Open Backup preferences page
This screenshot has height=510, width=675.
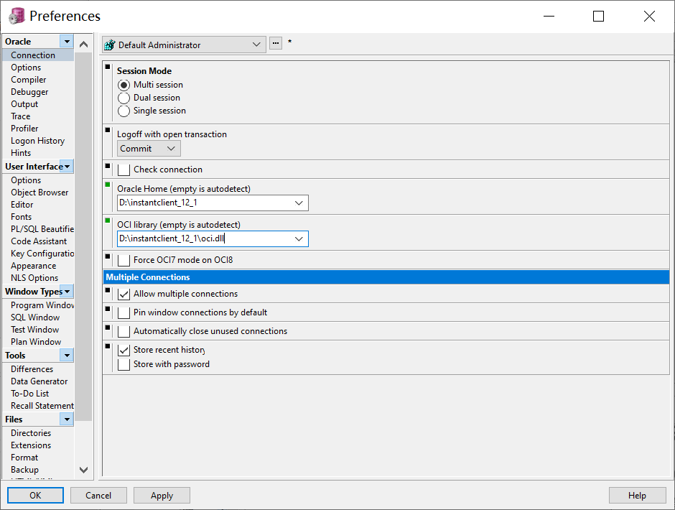coord(24,470)
